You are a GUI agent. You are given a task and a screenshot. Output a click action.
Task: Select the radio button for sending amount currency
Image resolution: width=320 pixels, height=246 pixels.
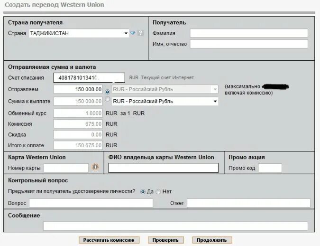[107, 92]
